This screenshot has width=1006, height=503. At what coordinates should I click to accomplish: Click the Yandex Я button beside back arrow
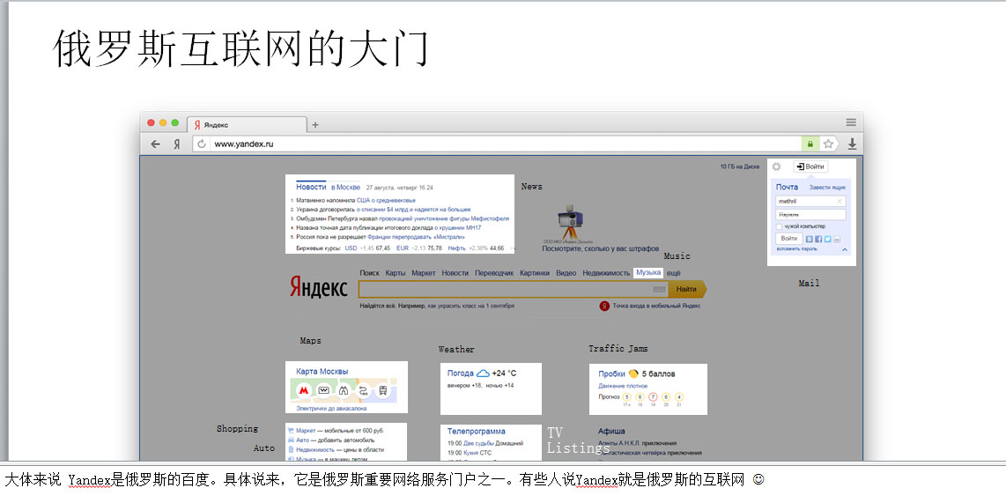[176, 144]
